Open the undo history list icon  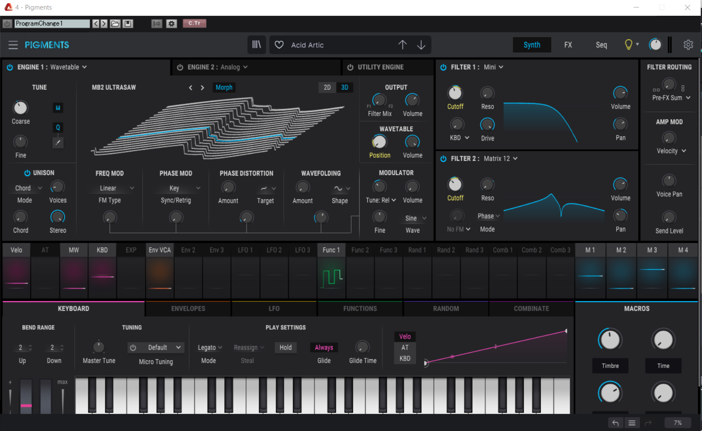[632, 423]
